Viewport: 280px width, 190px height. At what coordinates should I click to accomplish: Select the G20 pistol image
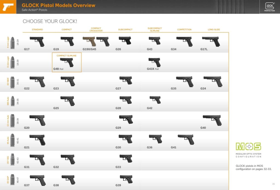(37, 120)
